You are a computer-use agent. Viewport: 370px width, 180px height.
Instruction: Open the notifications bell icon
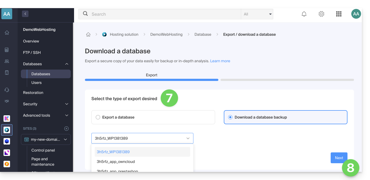click(304, 14)
